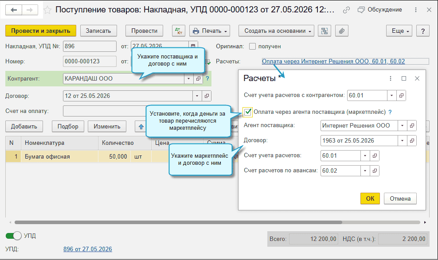Show the hint question mark near Контрагент
This screenshot has width=438, height=260.
[207, 79]
